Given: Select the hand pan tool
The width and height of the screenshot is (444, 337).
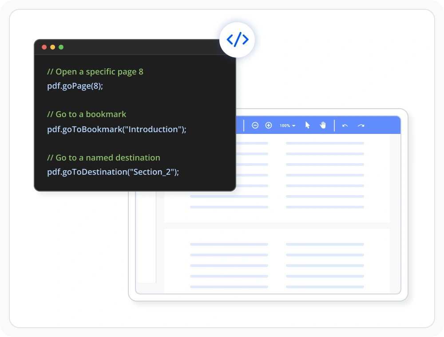Looking at the screenshot, I should [323, 125].
